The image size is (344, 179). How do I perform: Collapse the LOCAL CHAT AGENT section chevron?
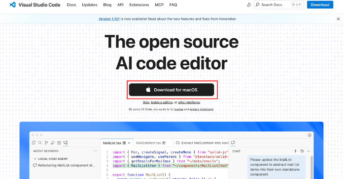(x=35, y=159)
